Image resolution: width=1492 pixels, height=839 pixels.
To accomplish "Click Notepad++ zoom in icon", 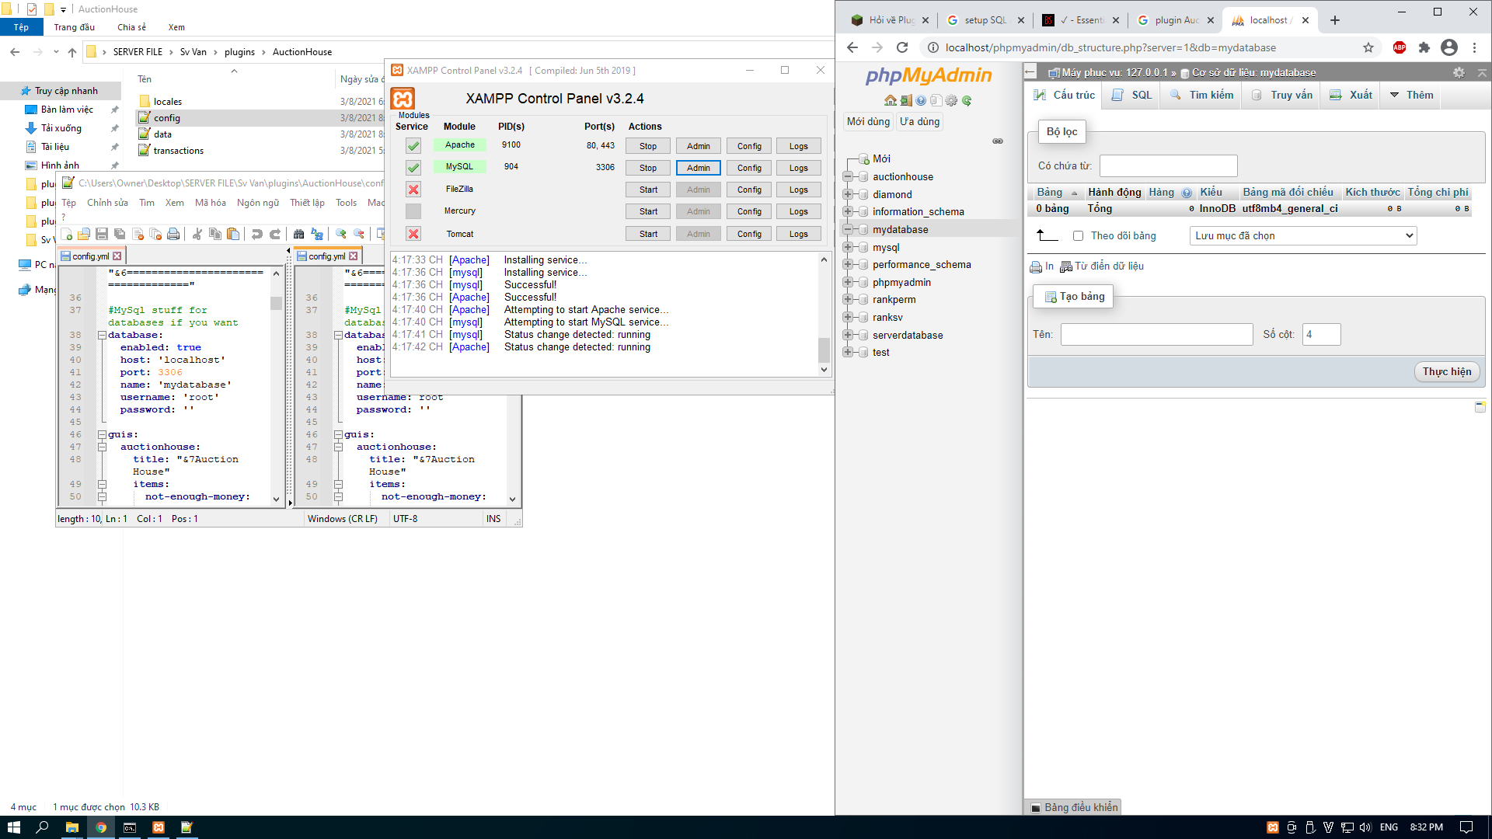I will pyautogui.click(x=341, y=234).
